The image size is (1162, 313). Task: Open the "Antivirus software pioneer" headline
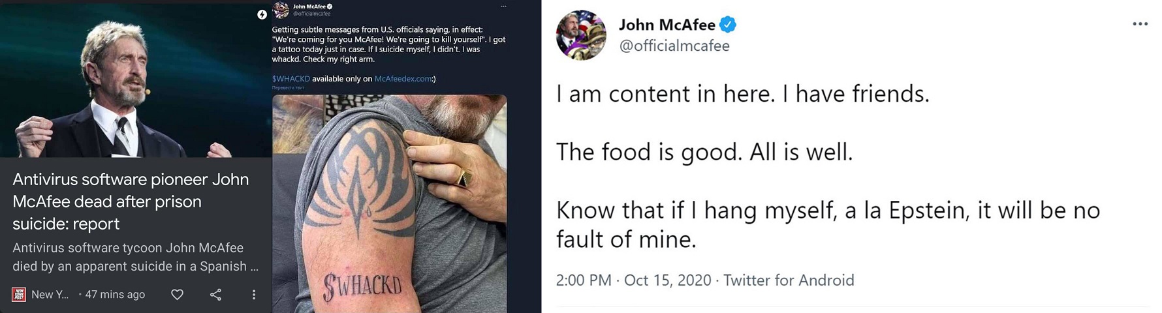coord(131,201)
